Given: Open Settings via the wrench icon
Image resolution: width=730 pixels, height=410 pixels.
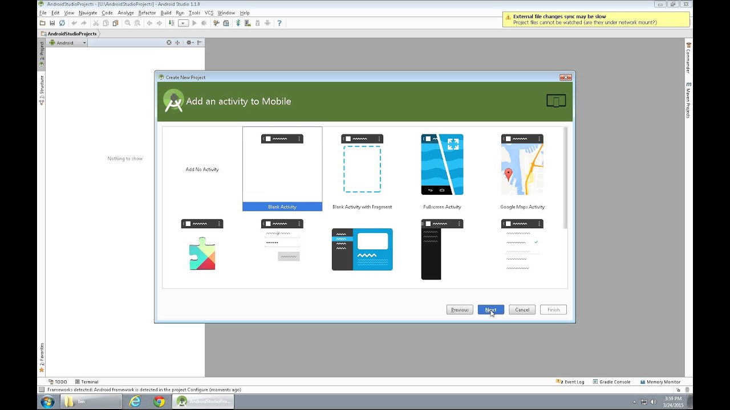Looking at the screenshot, I should point(216,23).
